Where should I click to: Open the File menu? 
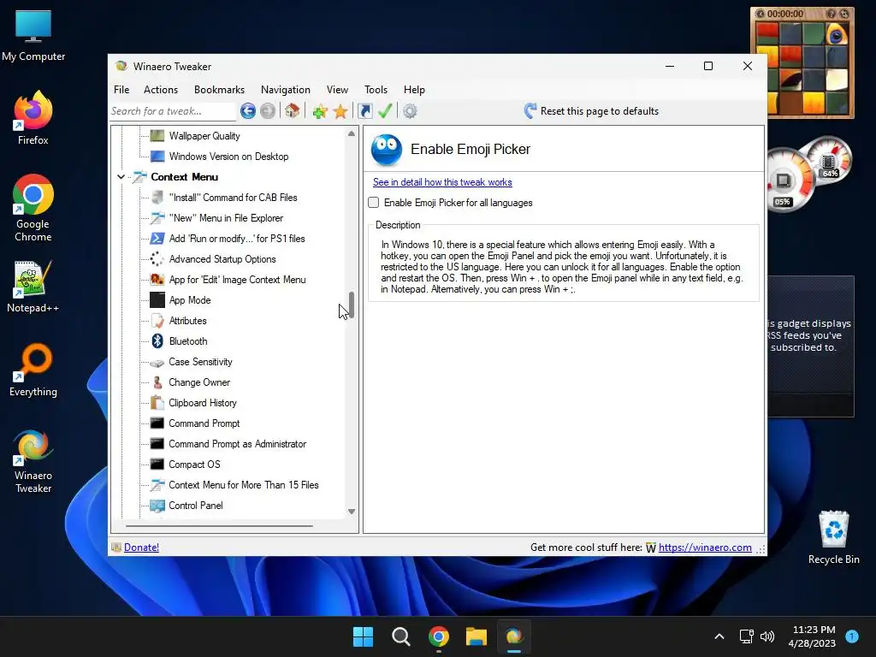pyautogui.click(x=121, y=89)
